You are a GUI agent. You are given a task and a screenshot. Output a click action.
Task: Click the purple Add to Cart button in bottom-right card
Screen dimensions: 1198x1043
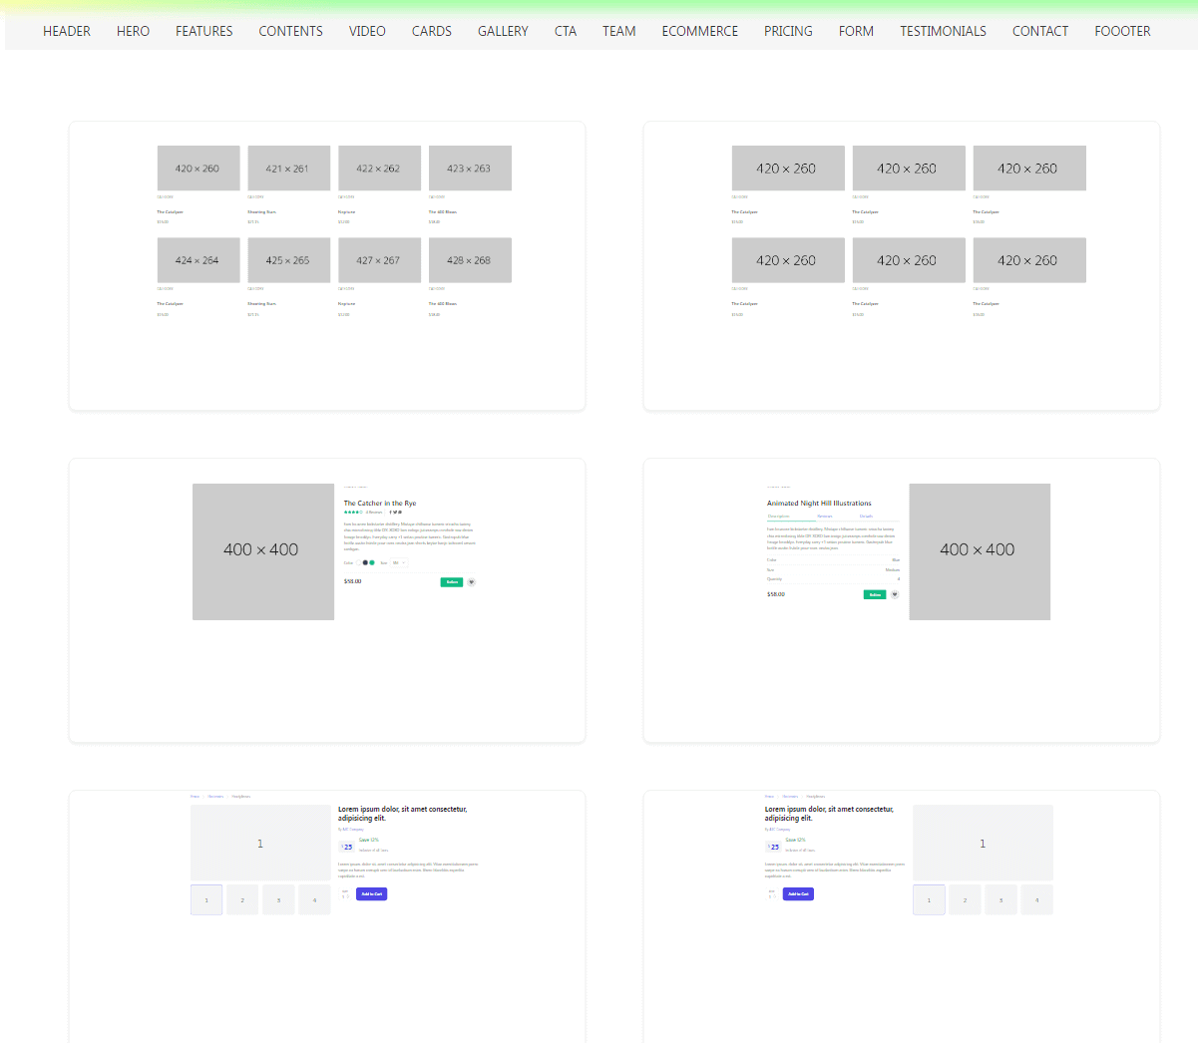(798, 894)
